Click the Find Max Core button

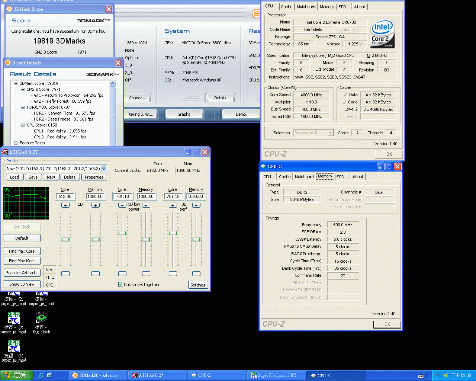[x=22, y=251]
